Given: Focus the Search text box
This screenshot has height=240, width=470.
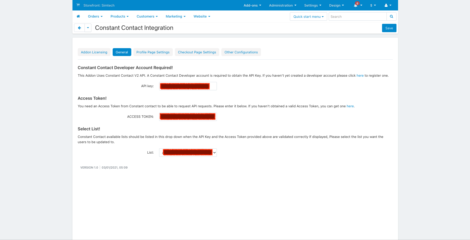Looking at the screenshot, I should (357, 16).
